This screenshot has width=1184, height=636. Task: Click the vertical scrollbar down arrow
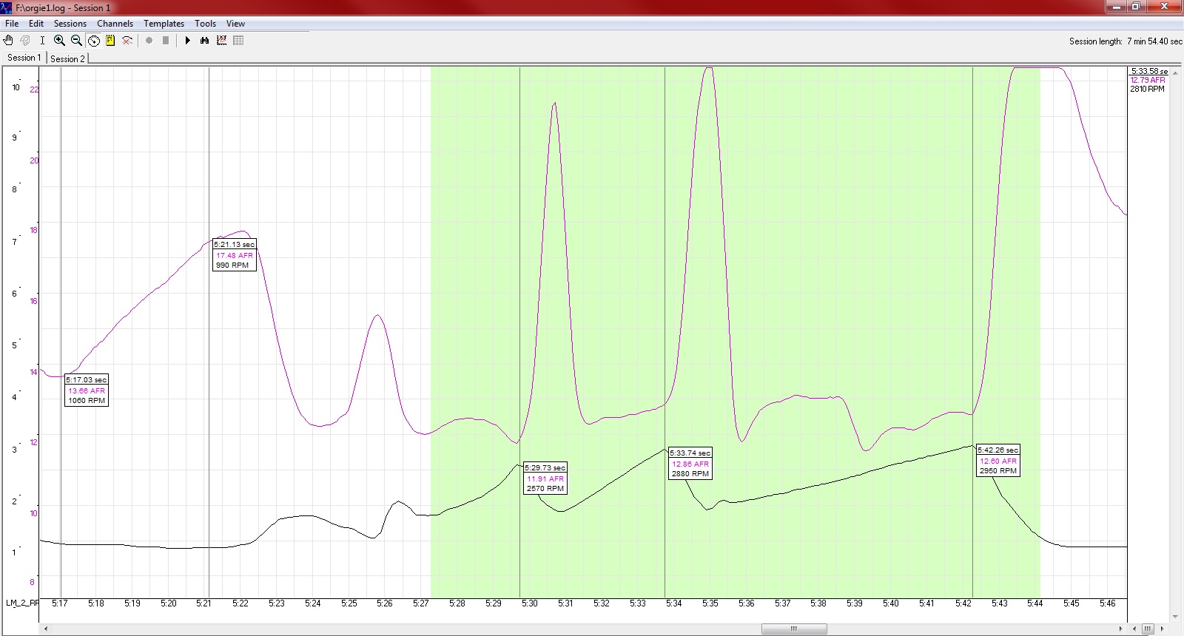pos(1176,616)
